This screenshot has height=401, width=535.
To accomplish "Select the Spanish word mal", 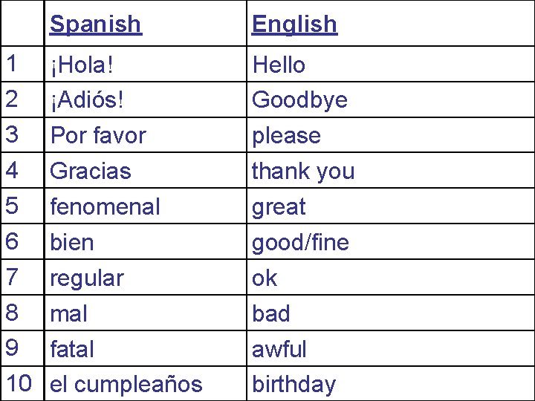I will point(68,313).
